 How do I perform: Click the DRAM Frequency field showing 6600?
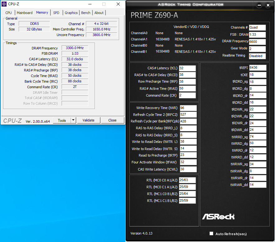[x=257, y=42]
